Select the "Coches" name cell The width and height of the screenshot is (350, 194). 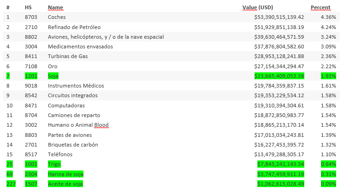pos(57,17)
